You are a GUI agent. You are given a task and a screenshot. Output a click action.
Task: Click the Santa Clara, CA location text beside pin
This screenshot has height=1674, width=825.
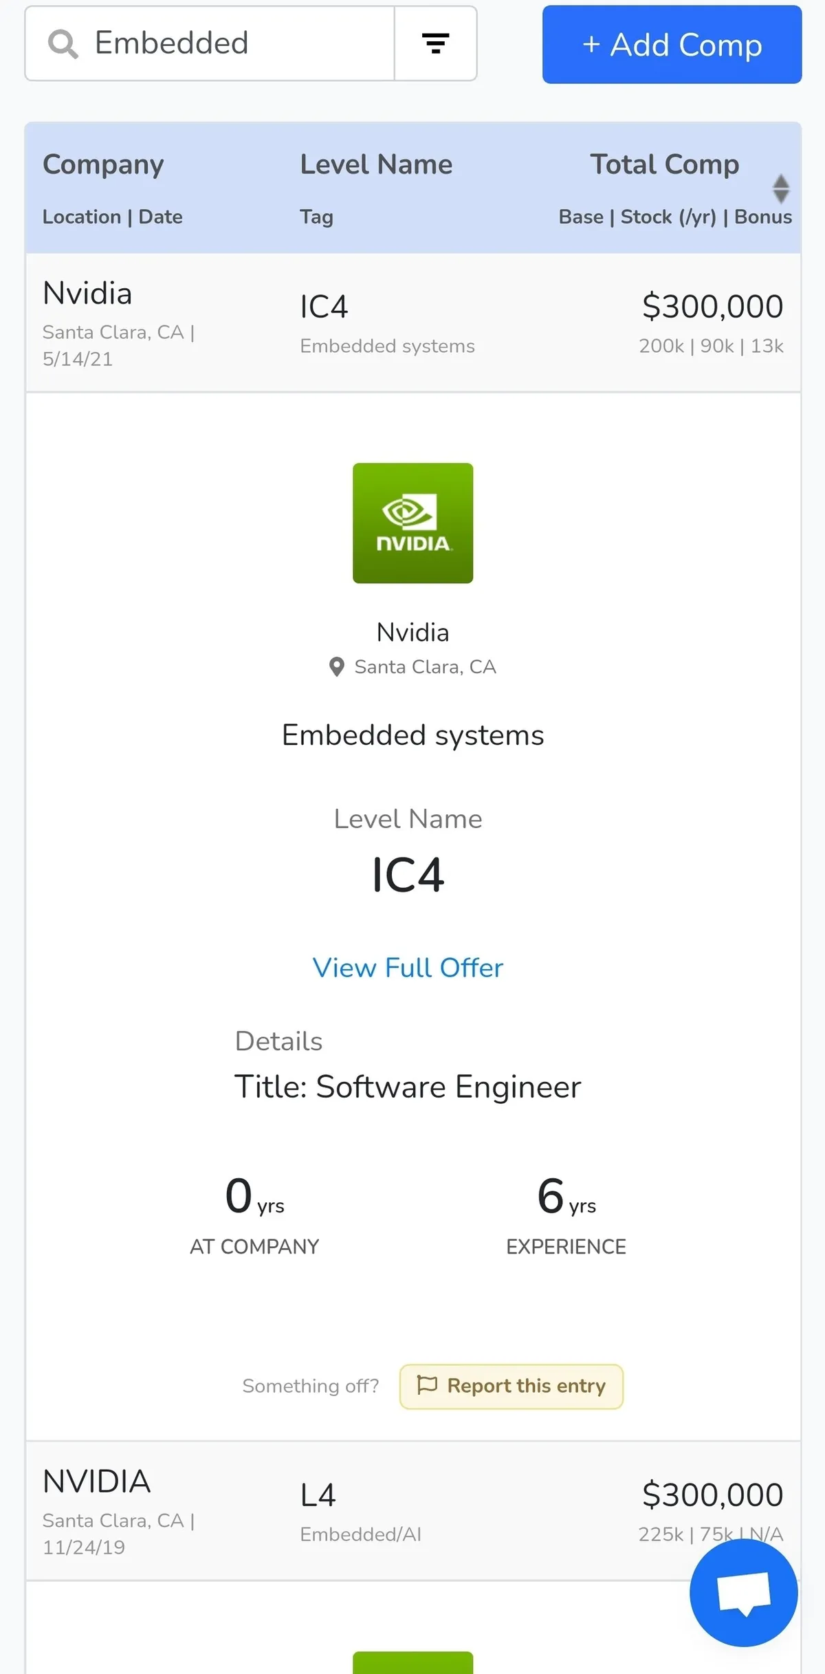pos(425,666)
